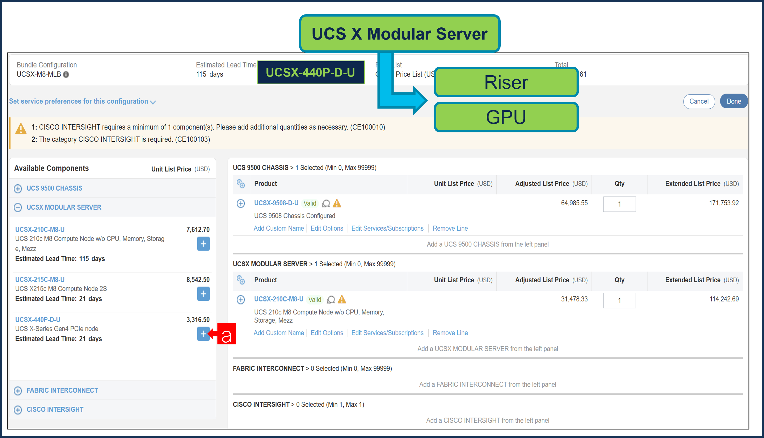
Task: Click Valid status badge on UCSX-9508-D-U
Action: 310,203
